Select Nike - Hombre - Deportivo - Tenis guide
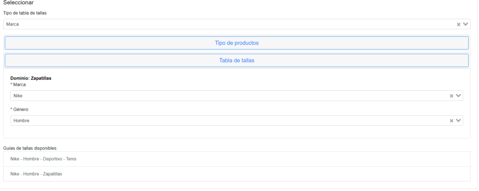 pos(237,159)
